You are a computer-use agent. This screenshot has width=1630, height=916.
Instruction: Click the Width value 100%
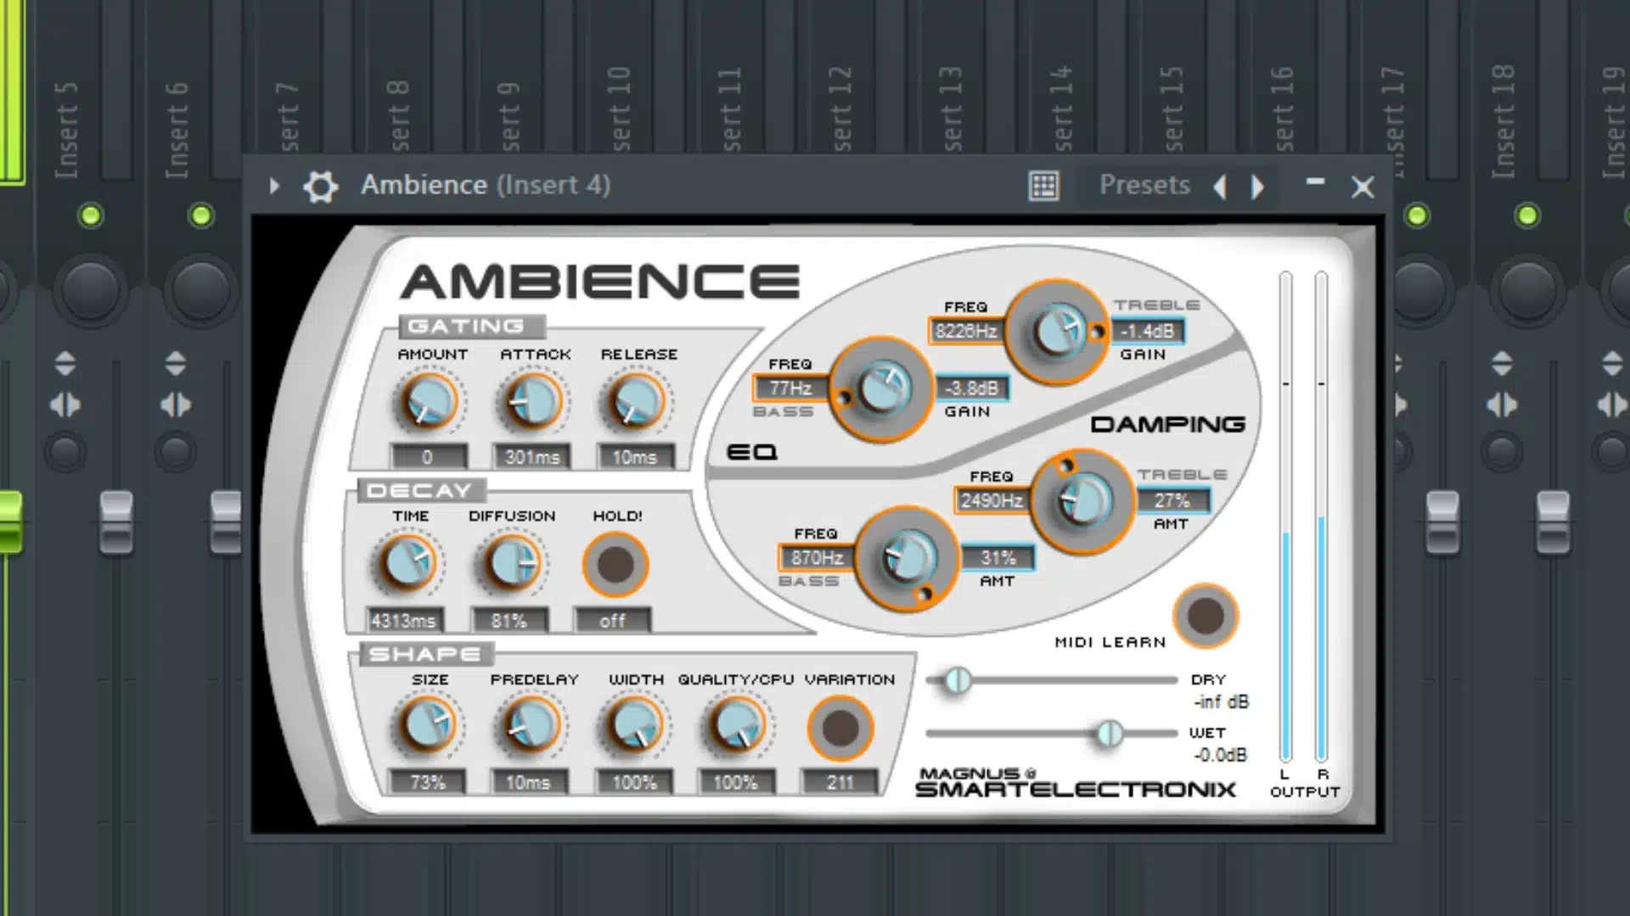click(x=634, y=782)
